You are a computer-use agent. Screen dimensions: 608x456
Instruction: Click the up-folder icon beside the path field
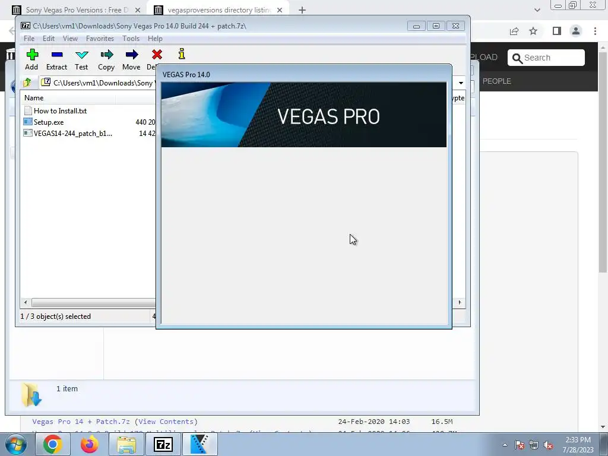point(27,83)
